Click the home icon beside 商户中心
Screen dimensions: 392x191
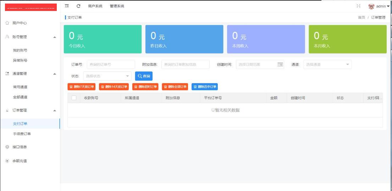pos(7,23)
